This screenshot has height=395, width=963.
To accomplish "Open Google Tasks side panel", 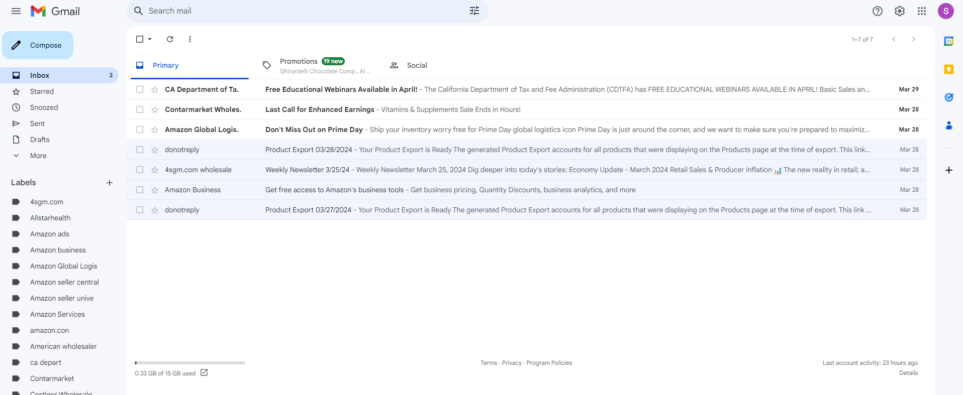I will tap(949, 97).
